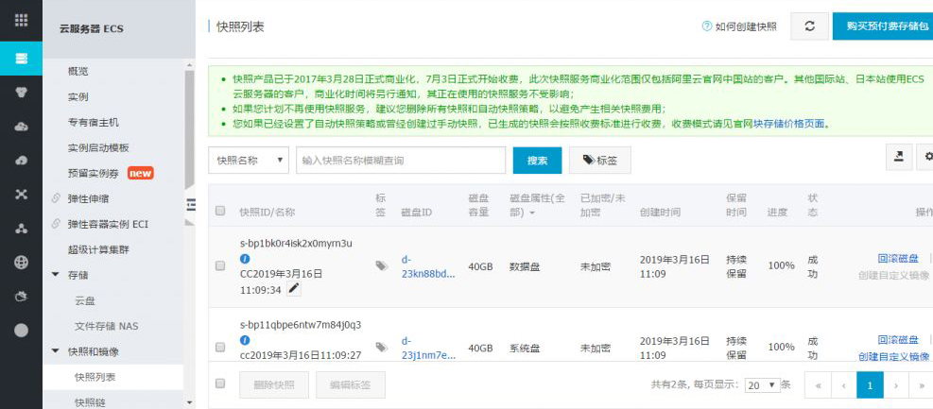
Task: Open 预留实例券 in the sidebar
Action: coord(94,174)
